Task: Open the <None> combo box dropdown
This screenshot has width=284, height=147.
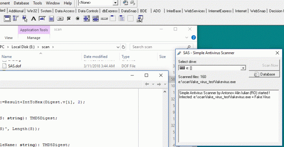Action: coord(115,3)
